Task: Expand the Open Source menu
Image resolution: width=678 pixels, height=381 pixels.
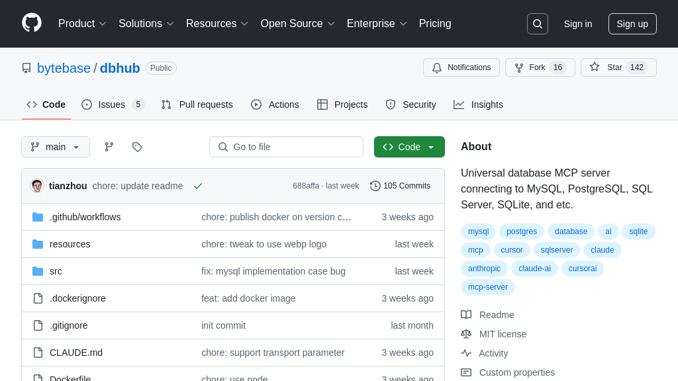Action: 297,24
